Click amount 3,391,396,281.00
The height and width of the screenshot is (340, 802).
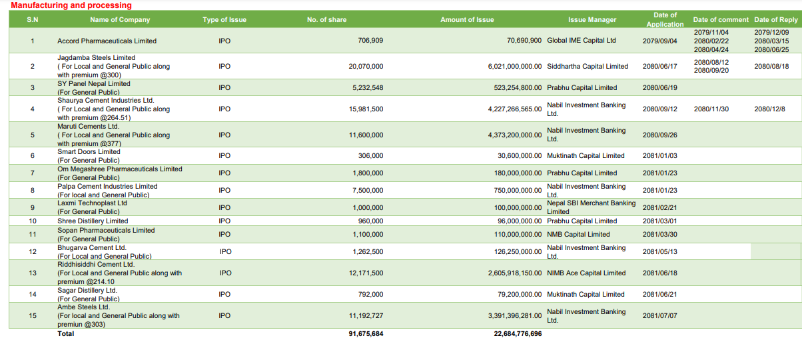[515, 315]
